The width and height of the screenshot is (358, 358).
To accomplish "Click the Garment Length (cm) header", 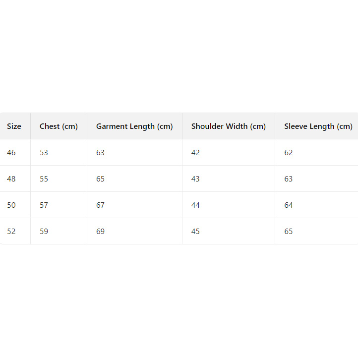I will coord(134,126).
